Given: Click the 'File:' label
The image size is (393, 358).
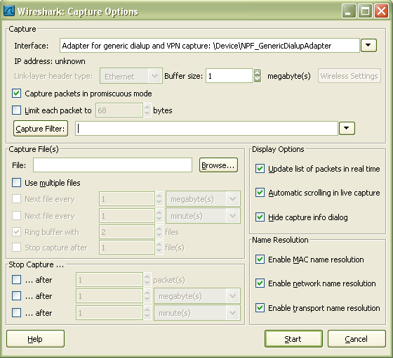Looking at the screenshot, I should pos(19,165).
